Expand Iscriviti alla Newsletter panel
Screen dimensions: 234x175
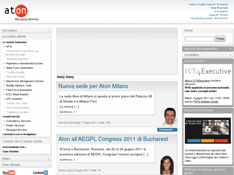(230, 49)
